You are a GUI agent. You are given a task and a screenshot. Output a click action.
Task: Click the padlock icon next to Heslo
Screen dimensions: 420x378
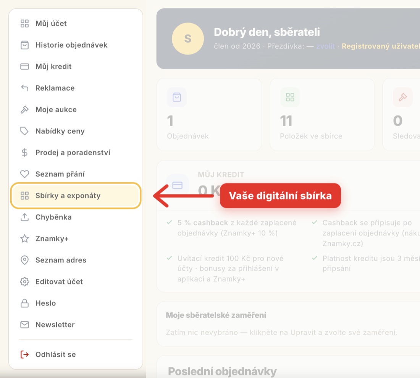[x=24, y=303]
